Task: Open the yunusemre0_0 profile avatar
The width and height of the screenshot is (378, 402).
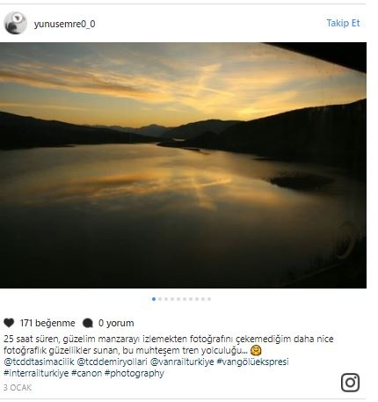Action: 15,23
